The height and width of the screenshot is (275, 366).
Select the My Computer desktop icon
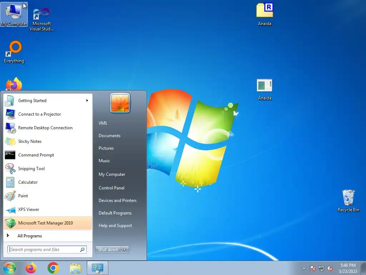pyautogui.click(x=14, y=14)
